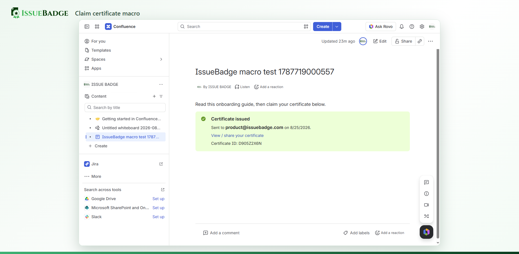Viewport: 519px width, 254px height.
Task: Click the Certificate ID D905Z2X6N text
Action: click(236, 143)
